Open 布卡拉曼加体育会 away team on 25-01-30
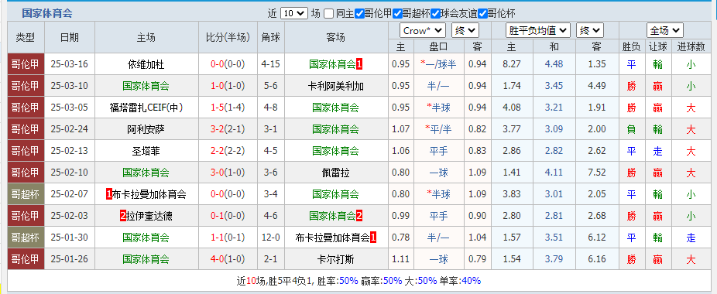The width and height of the screenshot is (717, 294). point(332,238)
